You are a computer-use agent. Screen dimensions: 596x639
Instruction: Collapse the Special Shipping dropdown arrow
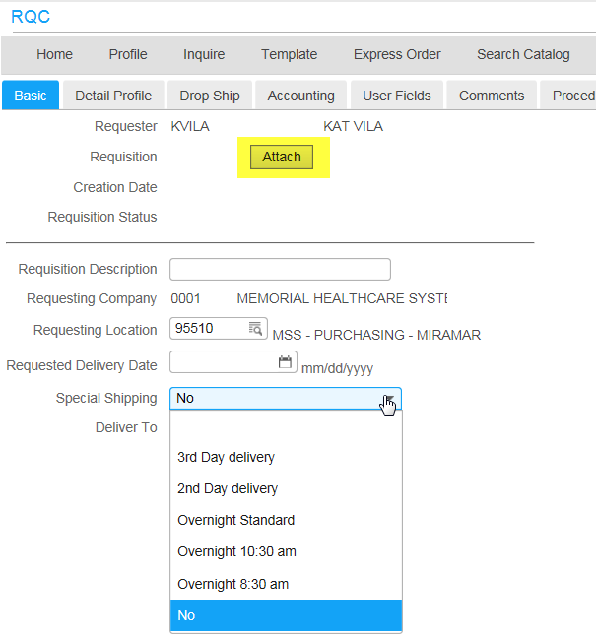tap(389, 398)
